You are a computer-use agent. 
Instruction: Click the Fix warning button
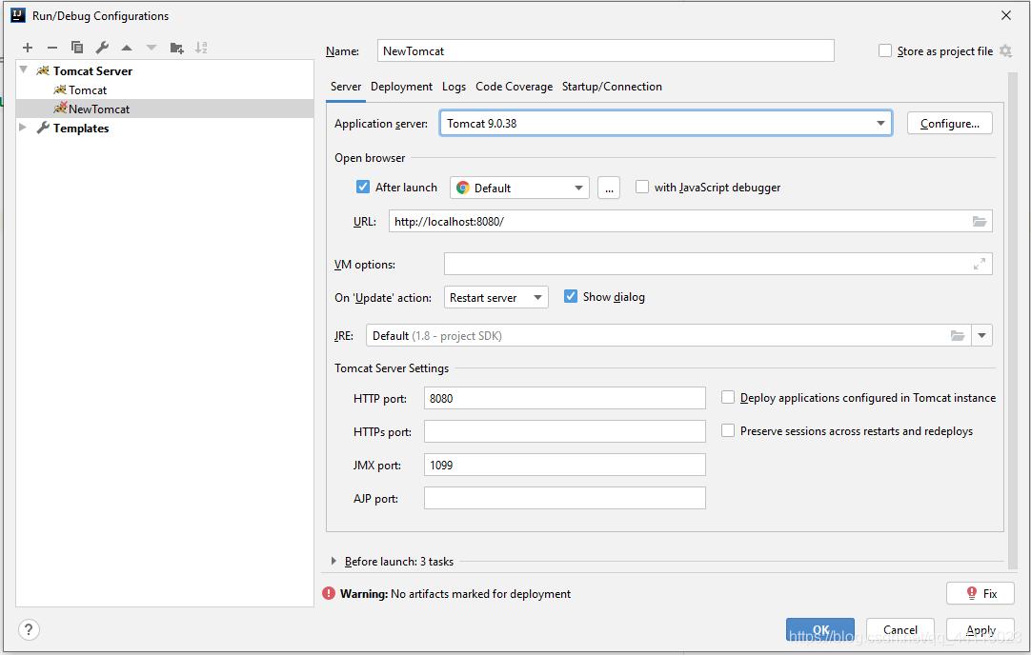tap(980, 593)
